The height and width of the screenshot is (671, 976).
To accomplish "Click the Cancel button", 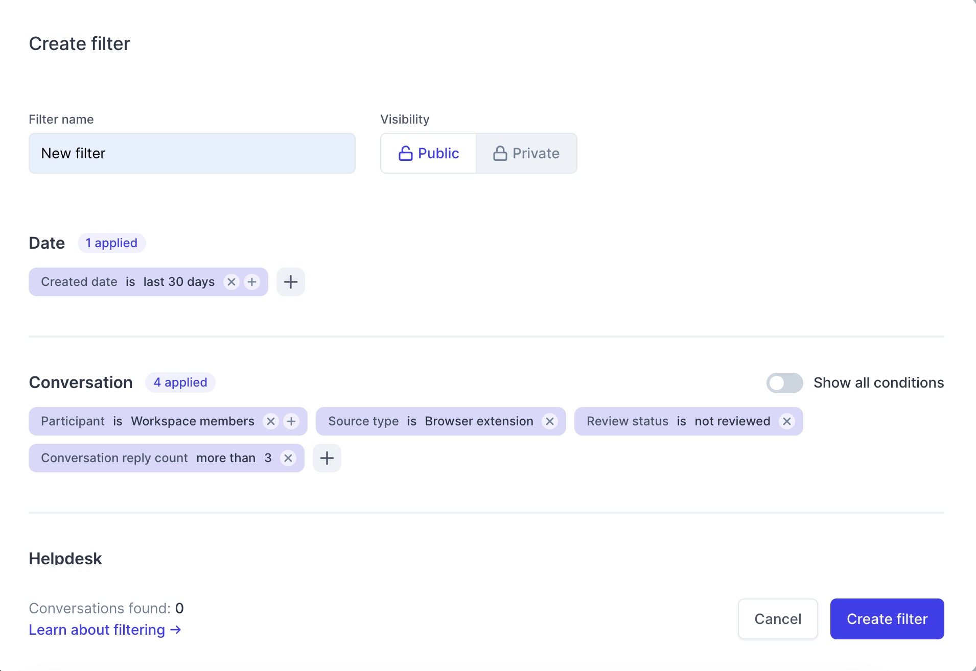I will point(778,619).
